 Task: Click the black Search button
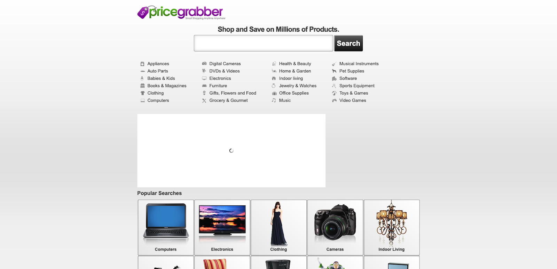348,43
